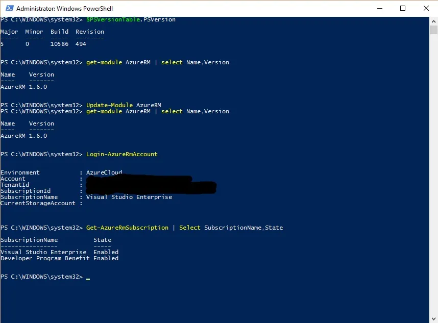Click the 'TenantId' field label
438x323 pixels.
[x=15, y=185]
